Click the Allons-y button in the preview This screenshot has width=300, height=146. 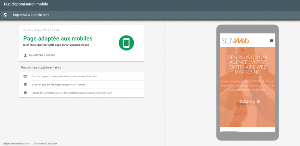click(250, 101)
